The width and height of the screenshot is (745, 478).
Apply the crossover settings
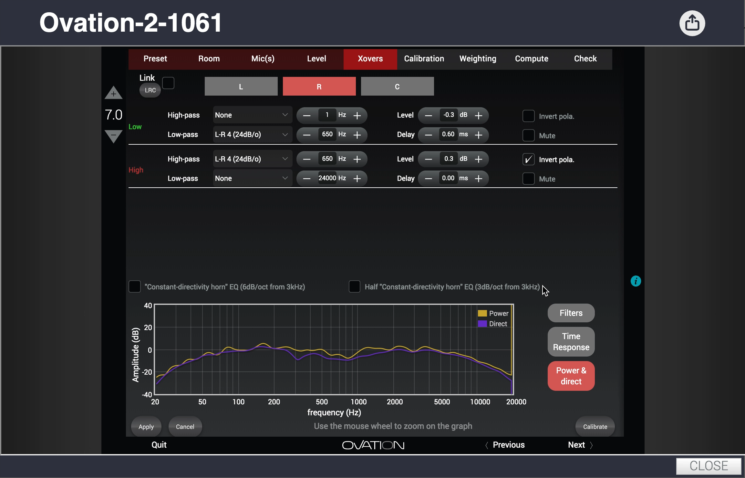point(146,427)
